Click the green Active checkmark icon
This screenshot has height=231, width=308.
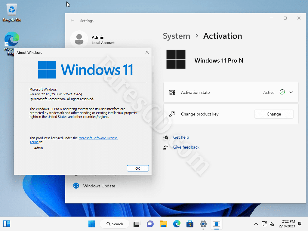click(282, 92)
